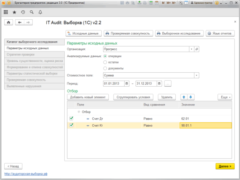
Task: Open calendar picker for end date 31.12.2013
Action: pos(159,83)
